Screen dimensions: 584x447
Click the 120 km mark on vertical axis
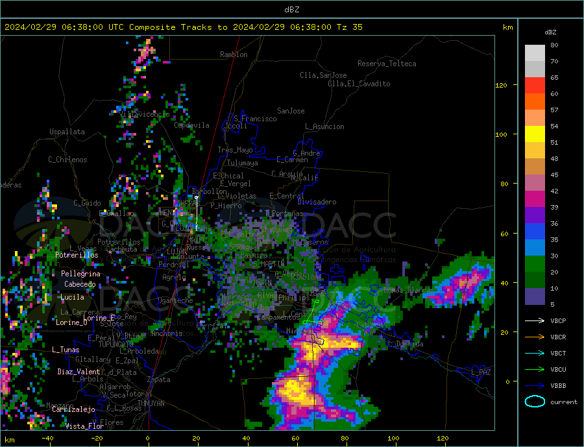[502, 85]
